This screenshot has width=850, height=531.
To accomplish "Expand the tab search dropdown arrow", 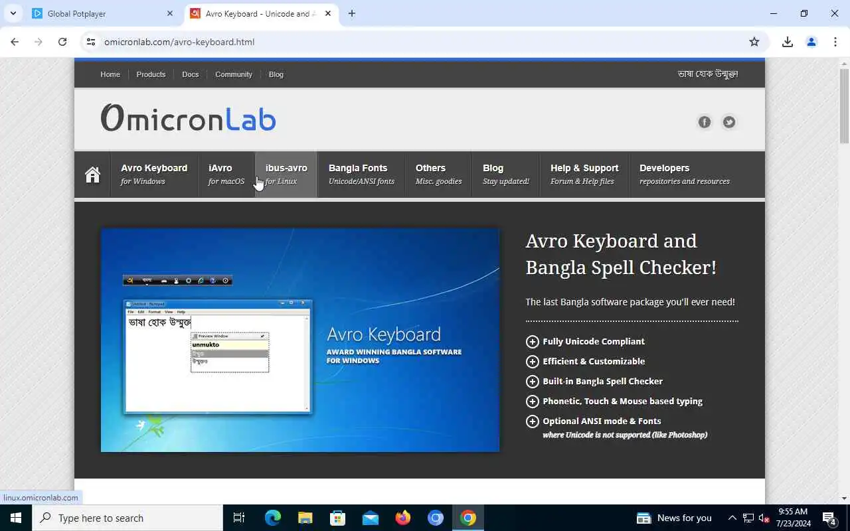I will pyautogui.click(x=13, y=13).
